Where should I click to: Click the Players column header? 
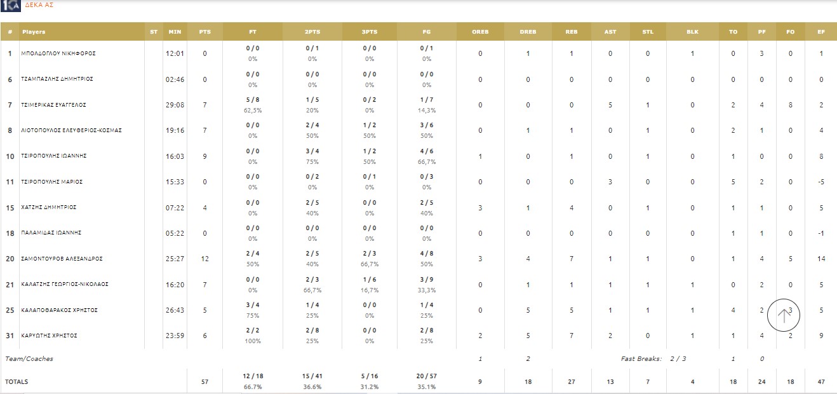[34, 32]
